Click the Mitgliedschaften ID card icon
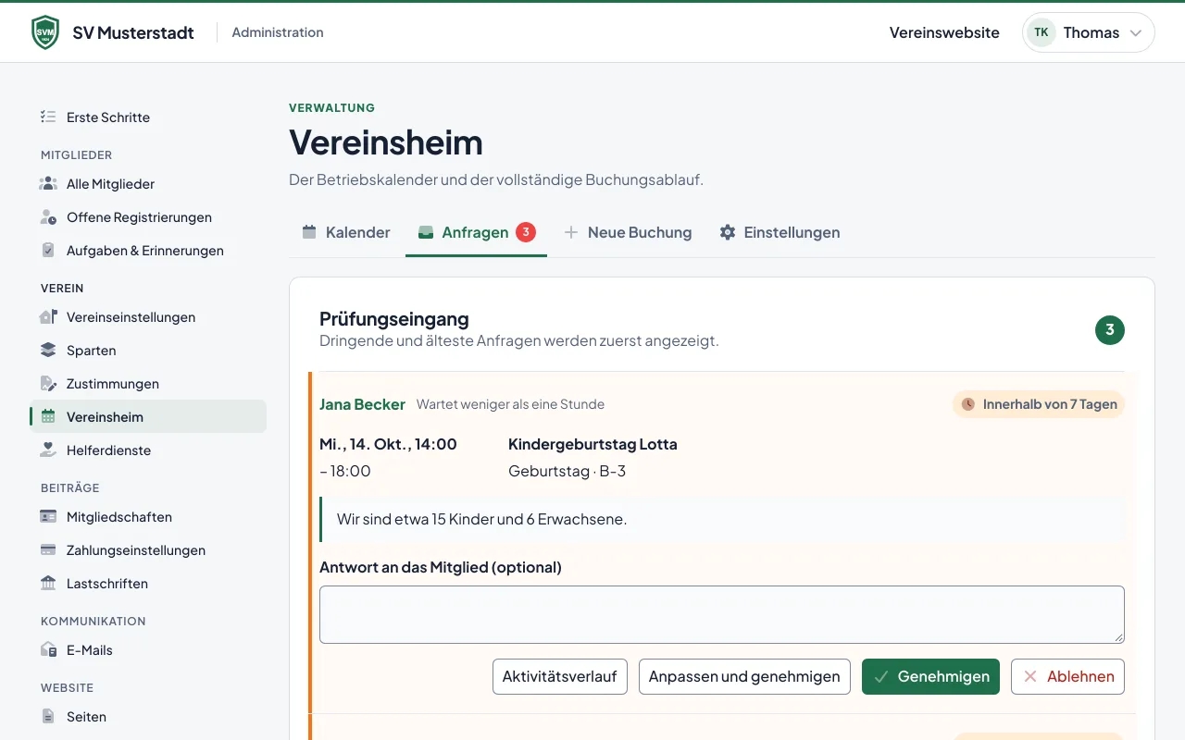Screen dimensions: 1185x740 [48, 517]
